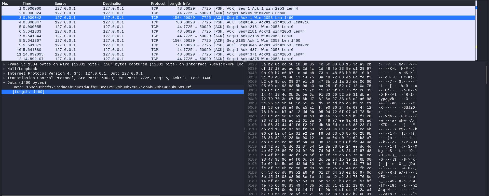Sort packets by Time column header
489x196 pixels.
click(38, 4)
